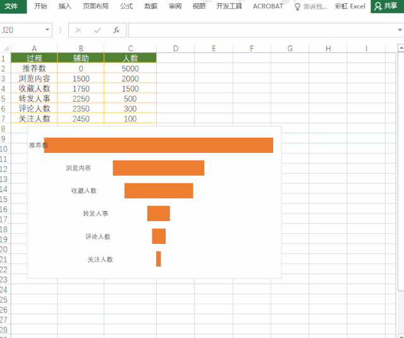Open the 公式 ribbon tab
Viewport: 404px width, 338px height.
[126, 6]
